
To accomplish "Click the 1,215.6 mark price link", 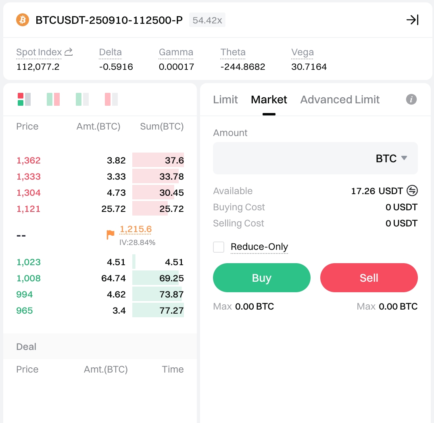I will coord(136,229).
